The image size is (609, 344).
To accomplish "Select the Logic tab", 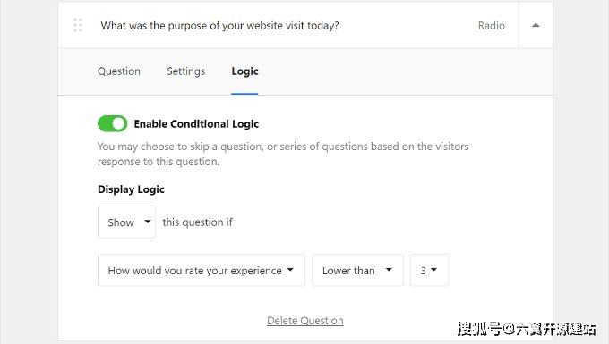I will point(244,71).
